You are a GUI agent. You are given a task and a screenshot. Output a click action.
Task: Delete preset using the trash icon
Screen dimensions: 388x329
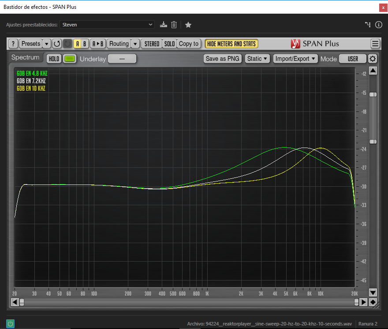pos(174,25)
